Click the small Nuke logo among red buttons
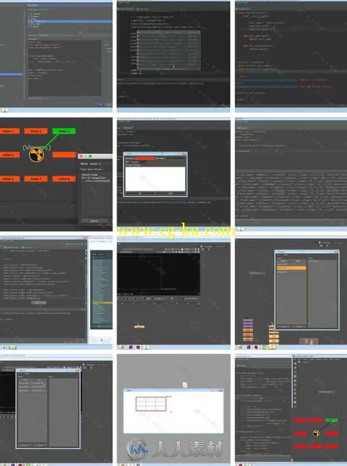 pyautogui.click(x=317, y=433)
